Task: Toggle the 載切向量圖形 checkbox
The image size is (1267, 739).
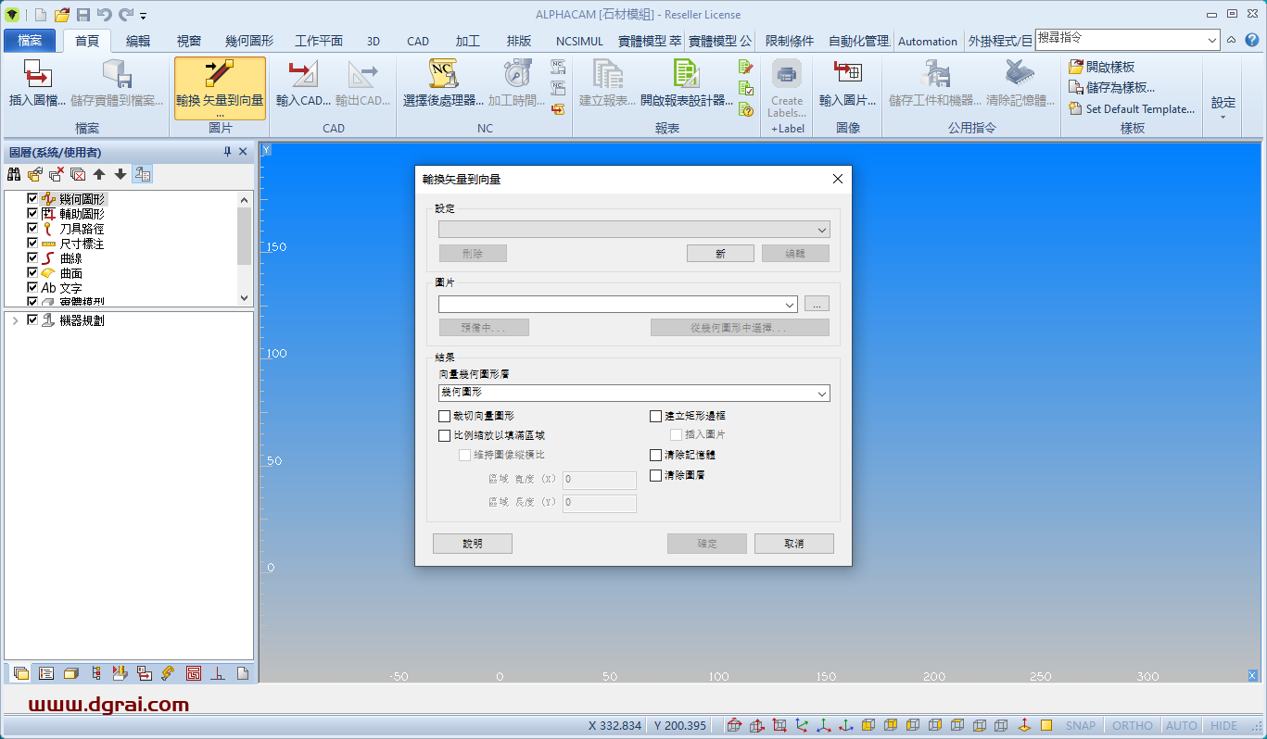Action: 444,417
